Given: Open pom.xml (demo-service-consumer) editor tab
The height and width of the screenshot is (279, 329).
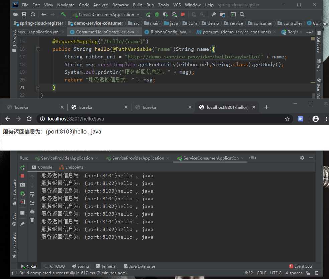Looking at the screenshot, I should (x=236, y=32).
